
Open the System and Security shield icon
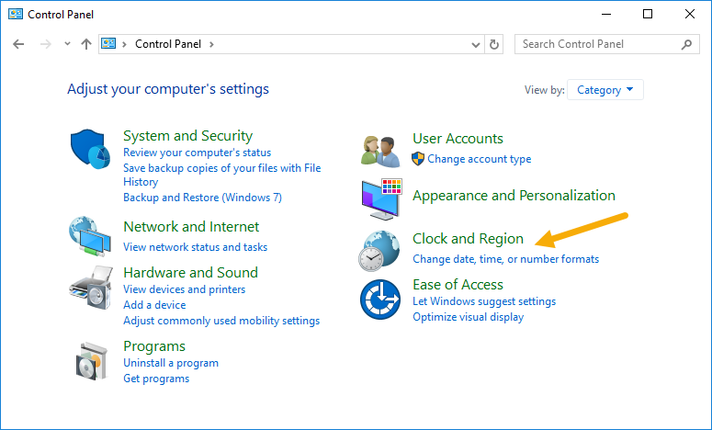click(x=90, y=149)
